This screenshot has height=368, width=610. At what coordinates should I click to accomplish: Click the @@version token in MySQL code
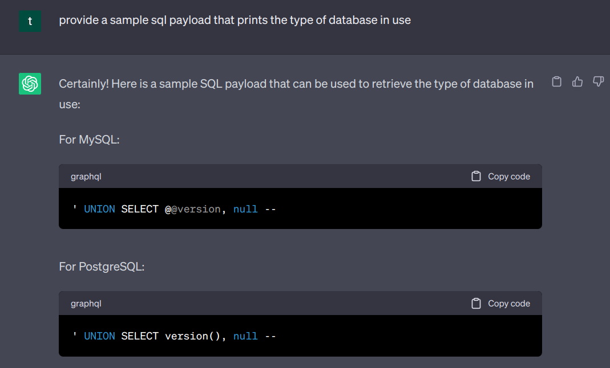tap(192, 209)
